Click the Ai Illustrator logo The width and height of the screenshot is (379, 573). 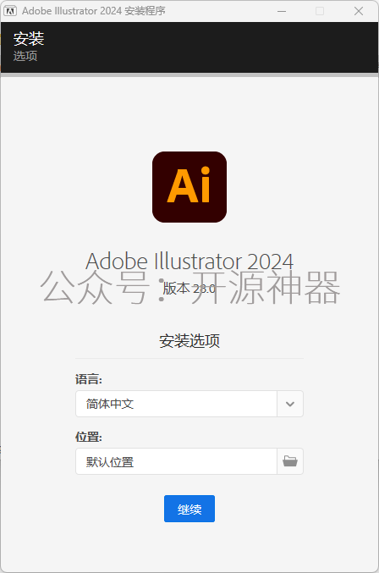pos(189,187)
